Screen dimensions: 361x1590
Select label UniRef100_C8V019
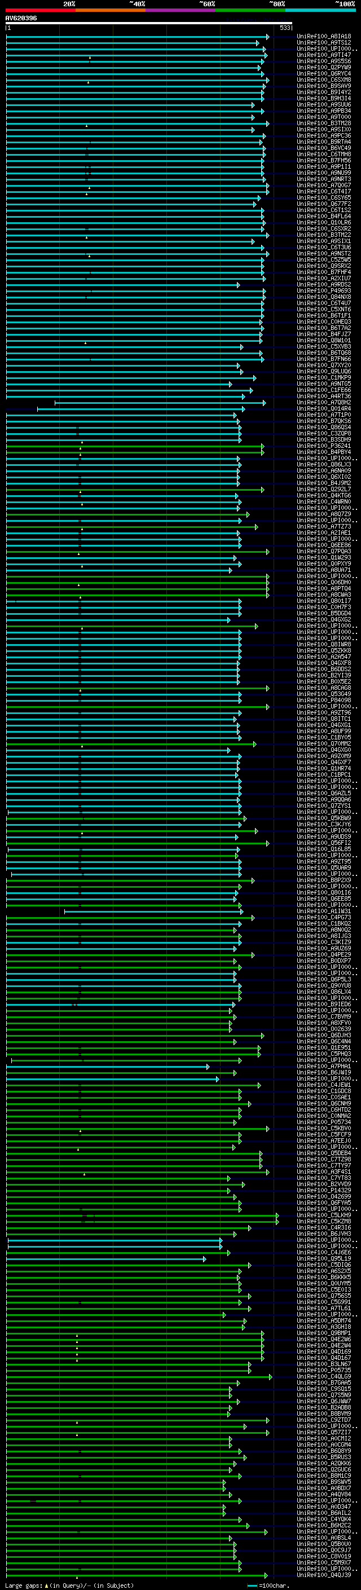(324, 1556)
